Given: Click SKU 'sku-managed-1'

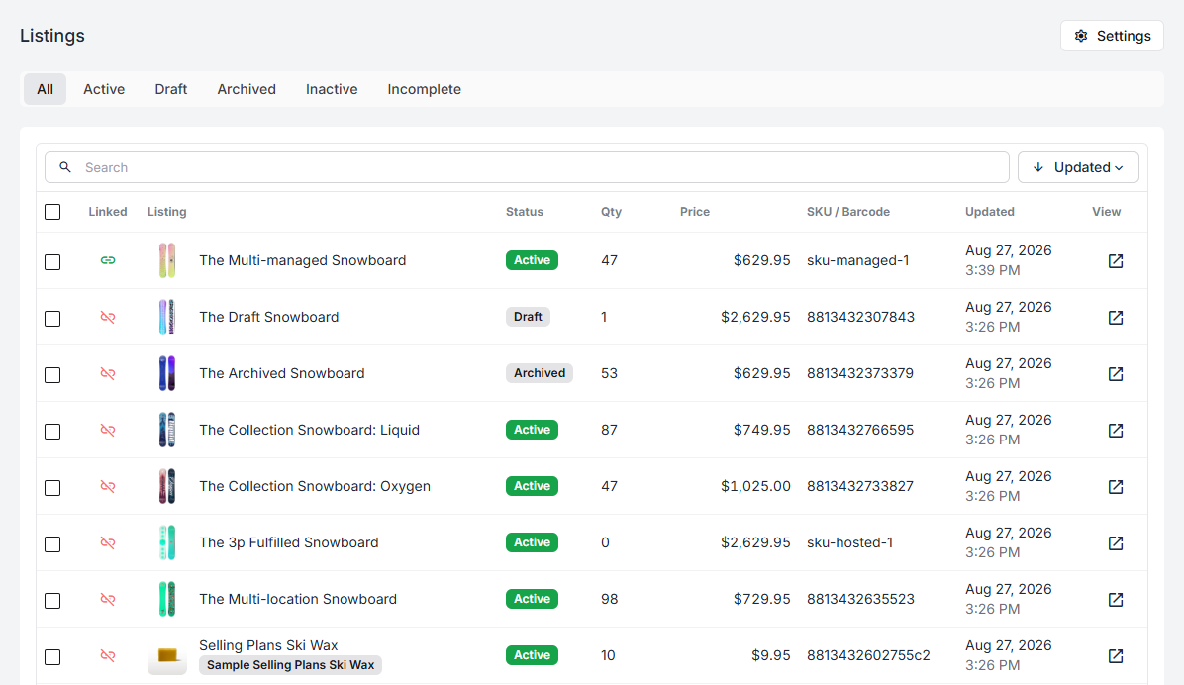Looking at the screenshot, I should click(x=857, y=260).
